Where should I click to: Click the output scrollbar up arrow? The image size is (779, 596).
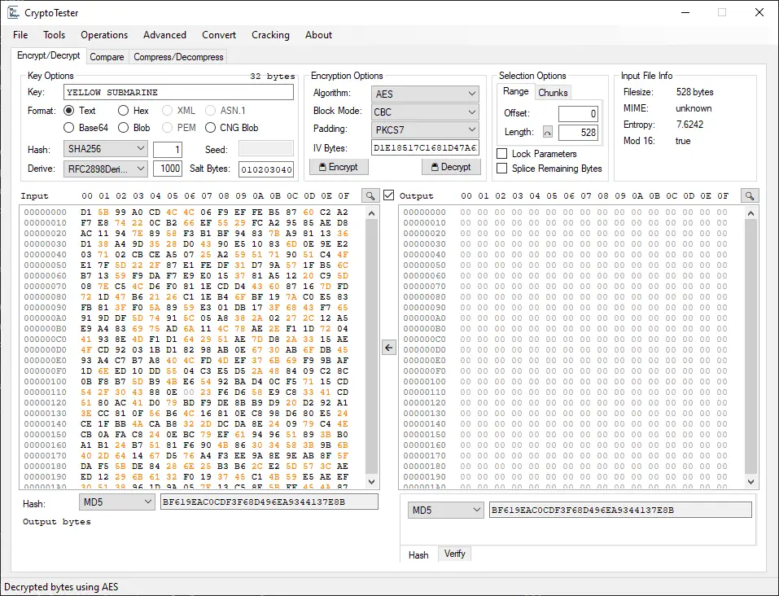click(751, 213)
